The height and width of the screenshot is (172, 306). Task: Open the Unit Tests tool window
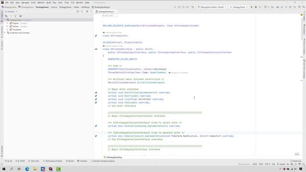click(x=33, y=161)
